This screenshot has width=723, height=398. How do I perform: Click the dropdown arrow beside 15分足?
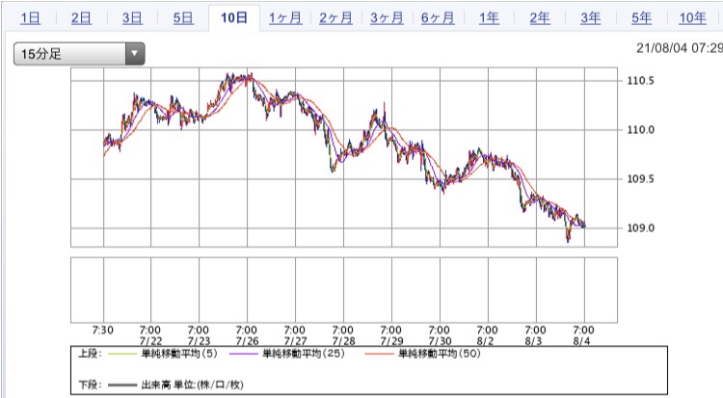point(135,54)
